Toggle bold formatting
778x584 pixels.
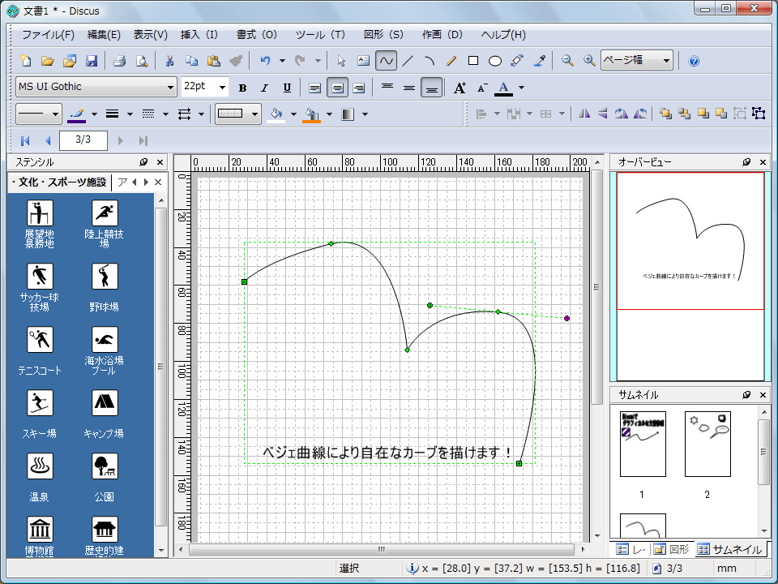[242, 88]
